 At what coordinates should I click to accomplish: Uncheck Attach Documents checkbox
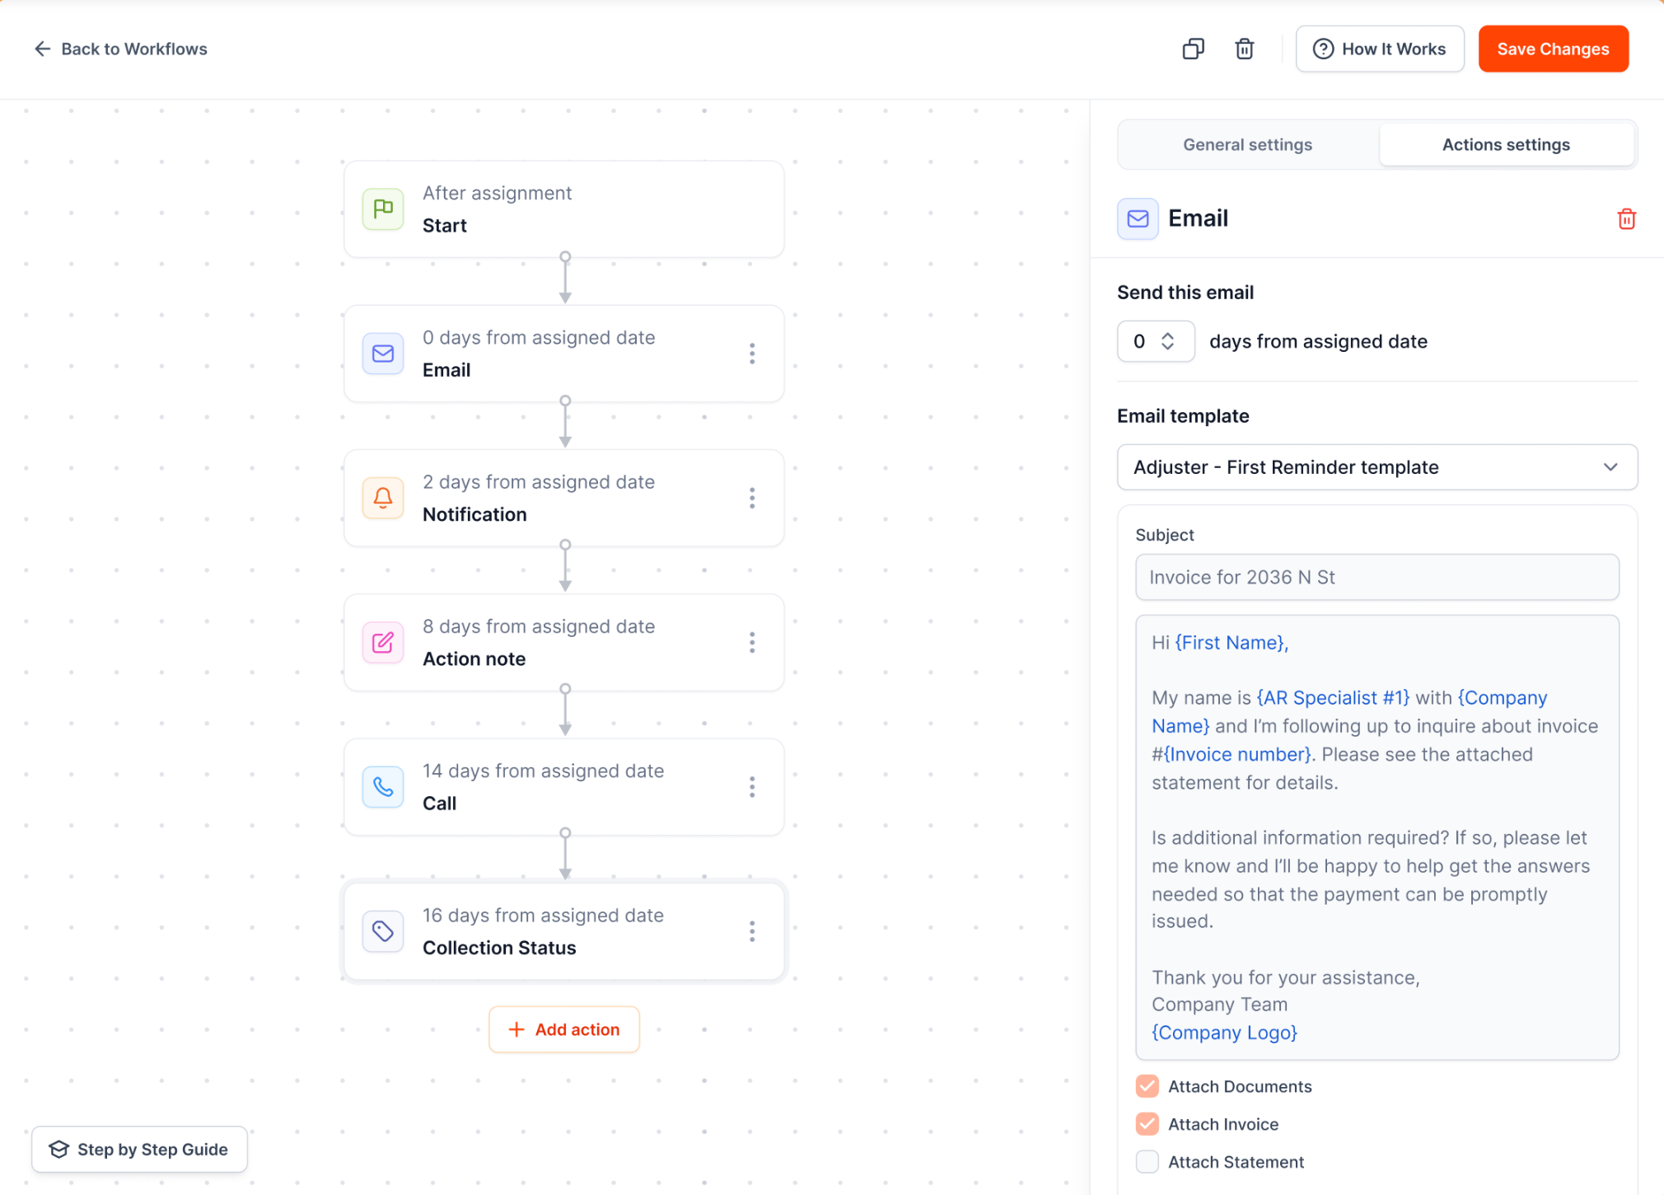click(1147, 1086)
